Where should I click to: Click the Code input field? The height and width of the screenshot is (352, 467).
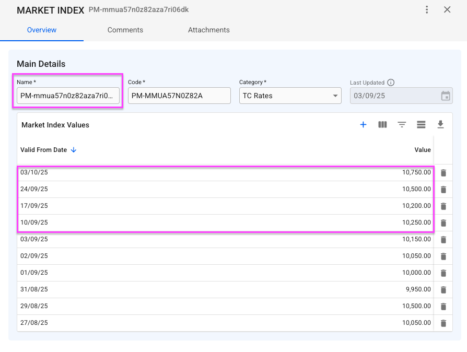click(x=179, y=96)
